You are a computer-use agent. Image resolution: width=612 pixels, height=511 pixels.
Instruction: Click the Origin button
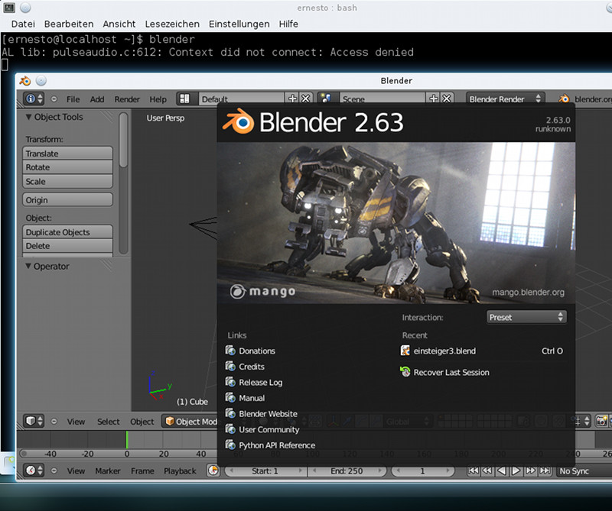[67, 199]
